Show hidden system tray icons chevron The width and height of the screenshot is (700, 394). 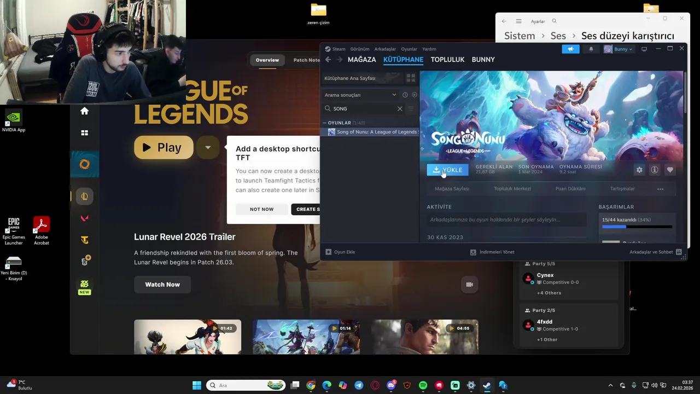point(611,385)
